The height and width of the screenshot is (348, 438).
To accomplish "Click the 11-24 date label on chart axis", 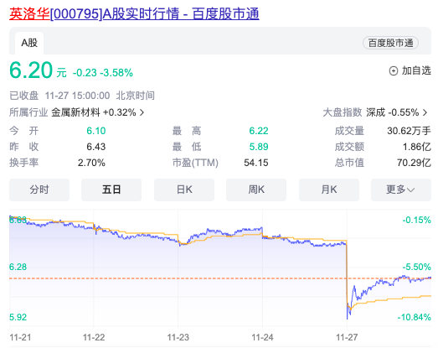I will (x=263, y=337).
